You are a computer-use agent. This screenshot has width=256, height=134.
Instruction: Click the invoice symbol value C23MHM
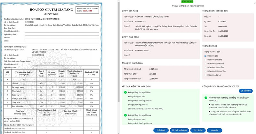pos(222,21)
